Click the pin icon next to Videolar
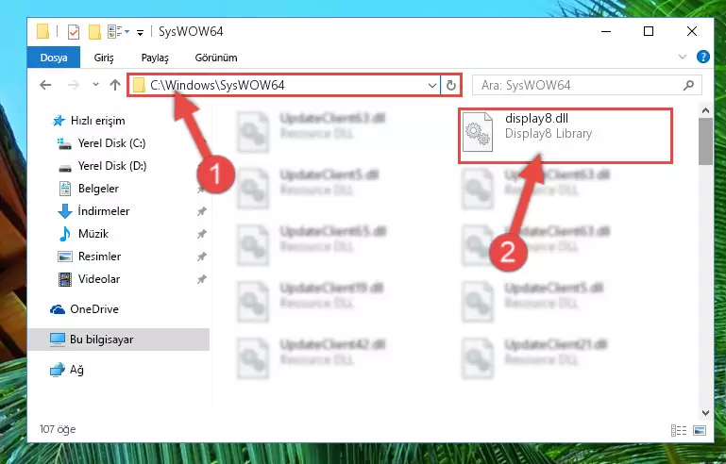This screenshot has width=726, height=464. click(x=201, y=279)
